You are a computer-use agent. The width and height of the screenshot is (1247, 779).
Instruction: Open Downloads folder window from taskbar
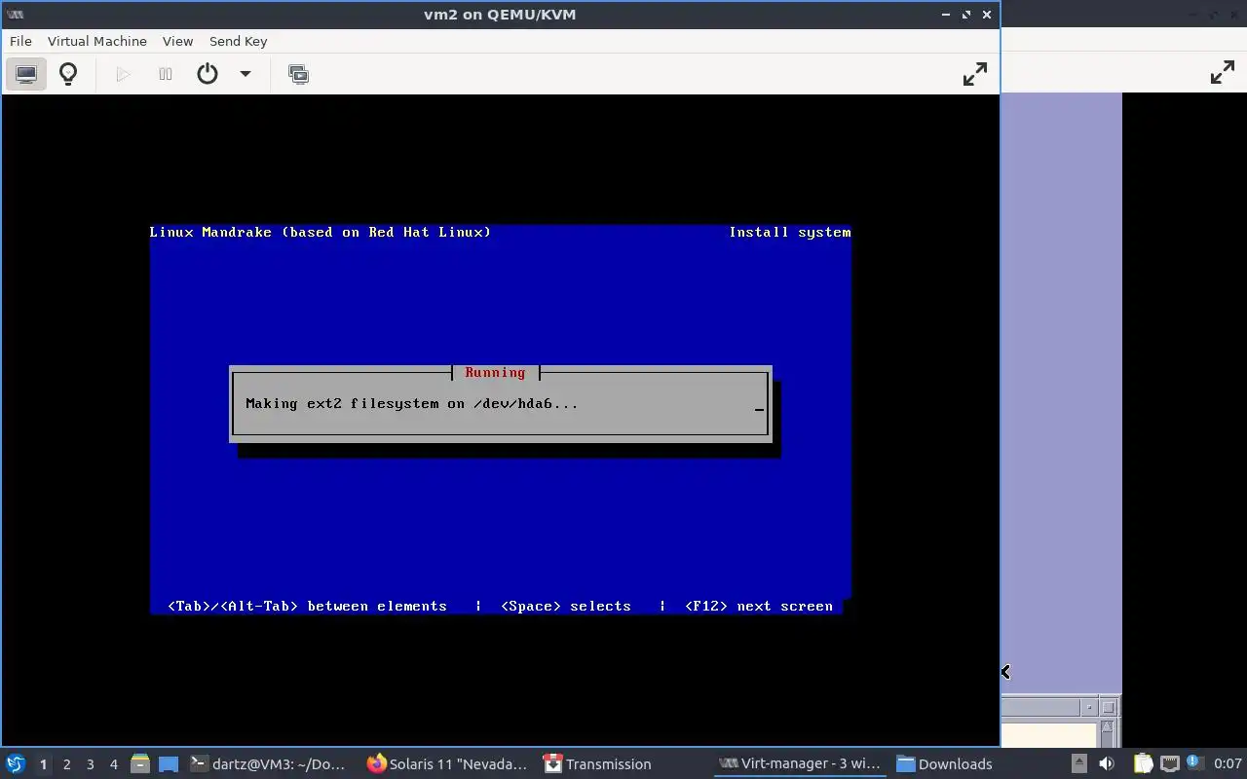click(x=944, y=764)
